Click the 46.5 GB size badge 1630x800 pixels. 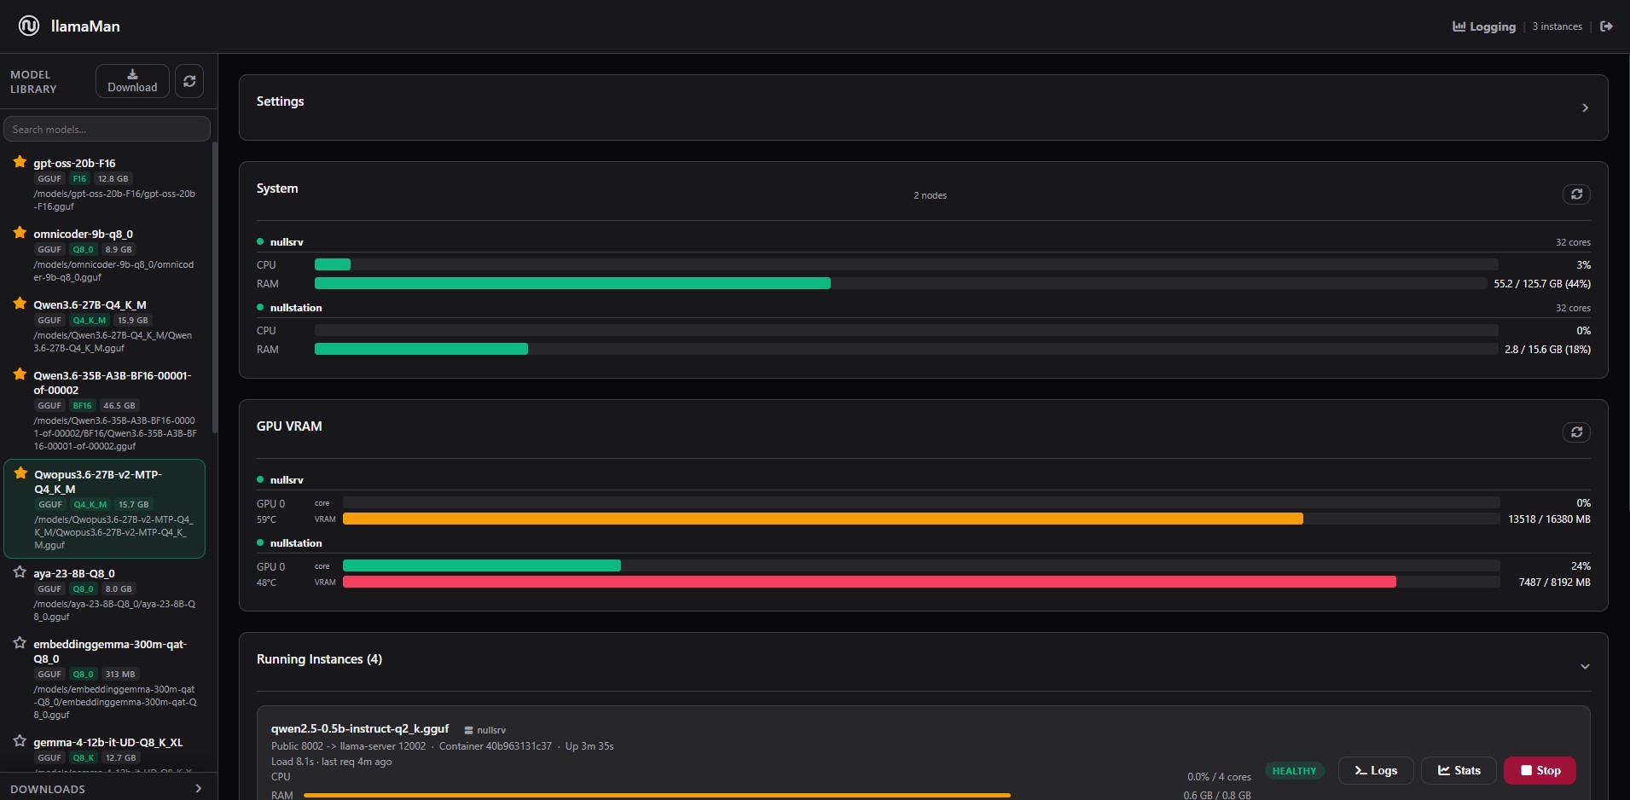[x=119, y=405]
